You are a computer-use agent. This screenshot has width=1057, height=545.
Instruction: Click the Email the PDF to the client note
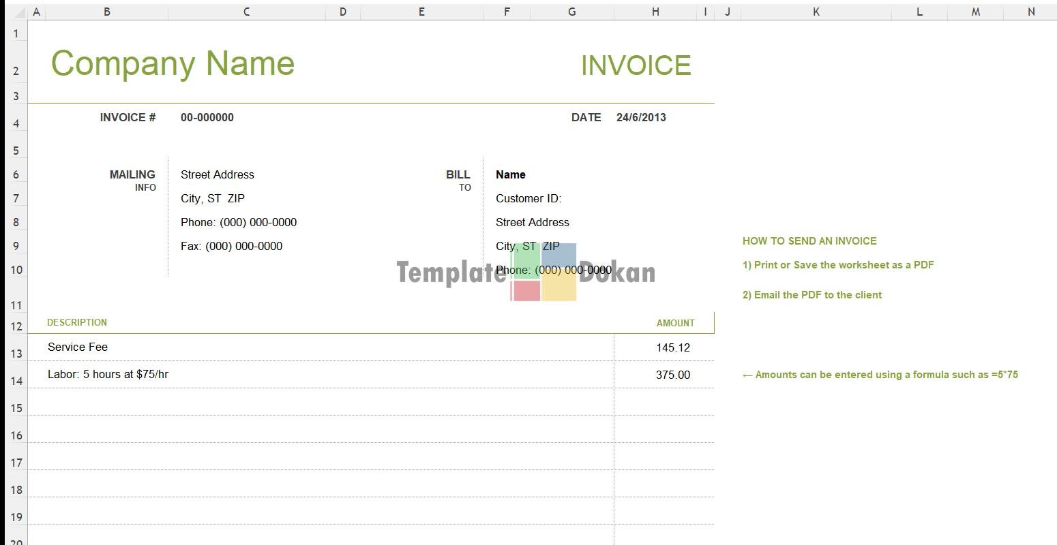812,295
